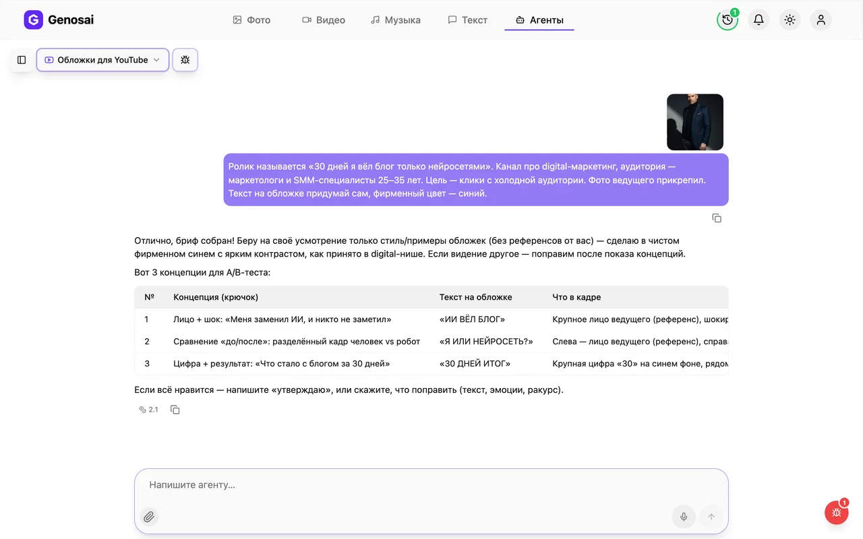Image resolution: width=863 pixels, height=539 pixels.
Task: Click the purple bug icon beside the dropdown
Action: pos(185,60)
